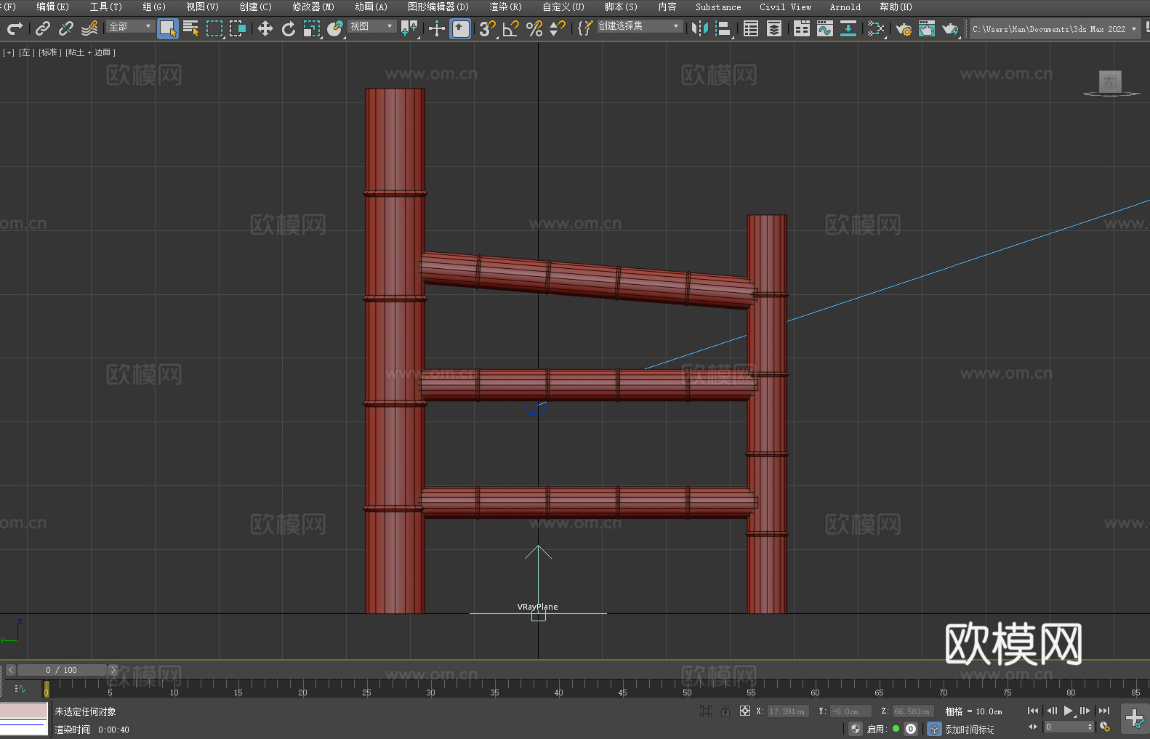Select the Rotate tool

pyautogui.click(x=289, y=28)
